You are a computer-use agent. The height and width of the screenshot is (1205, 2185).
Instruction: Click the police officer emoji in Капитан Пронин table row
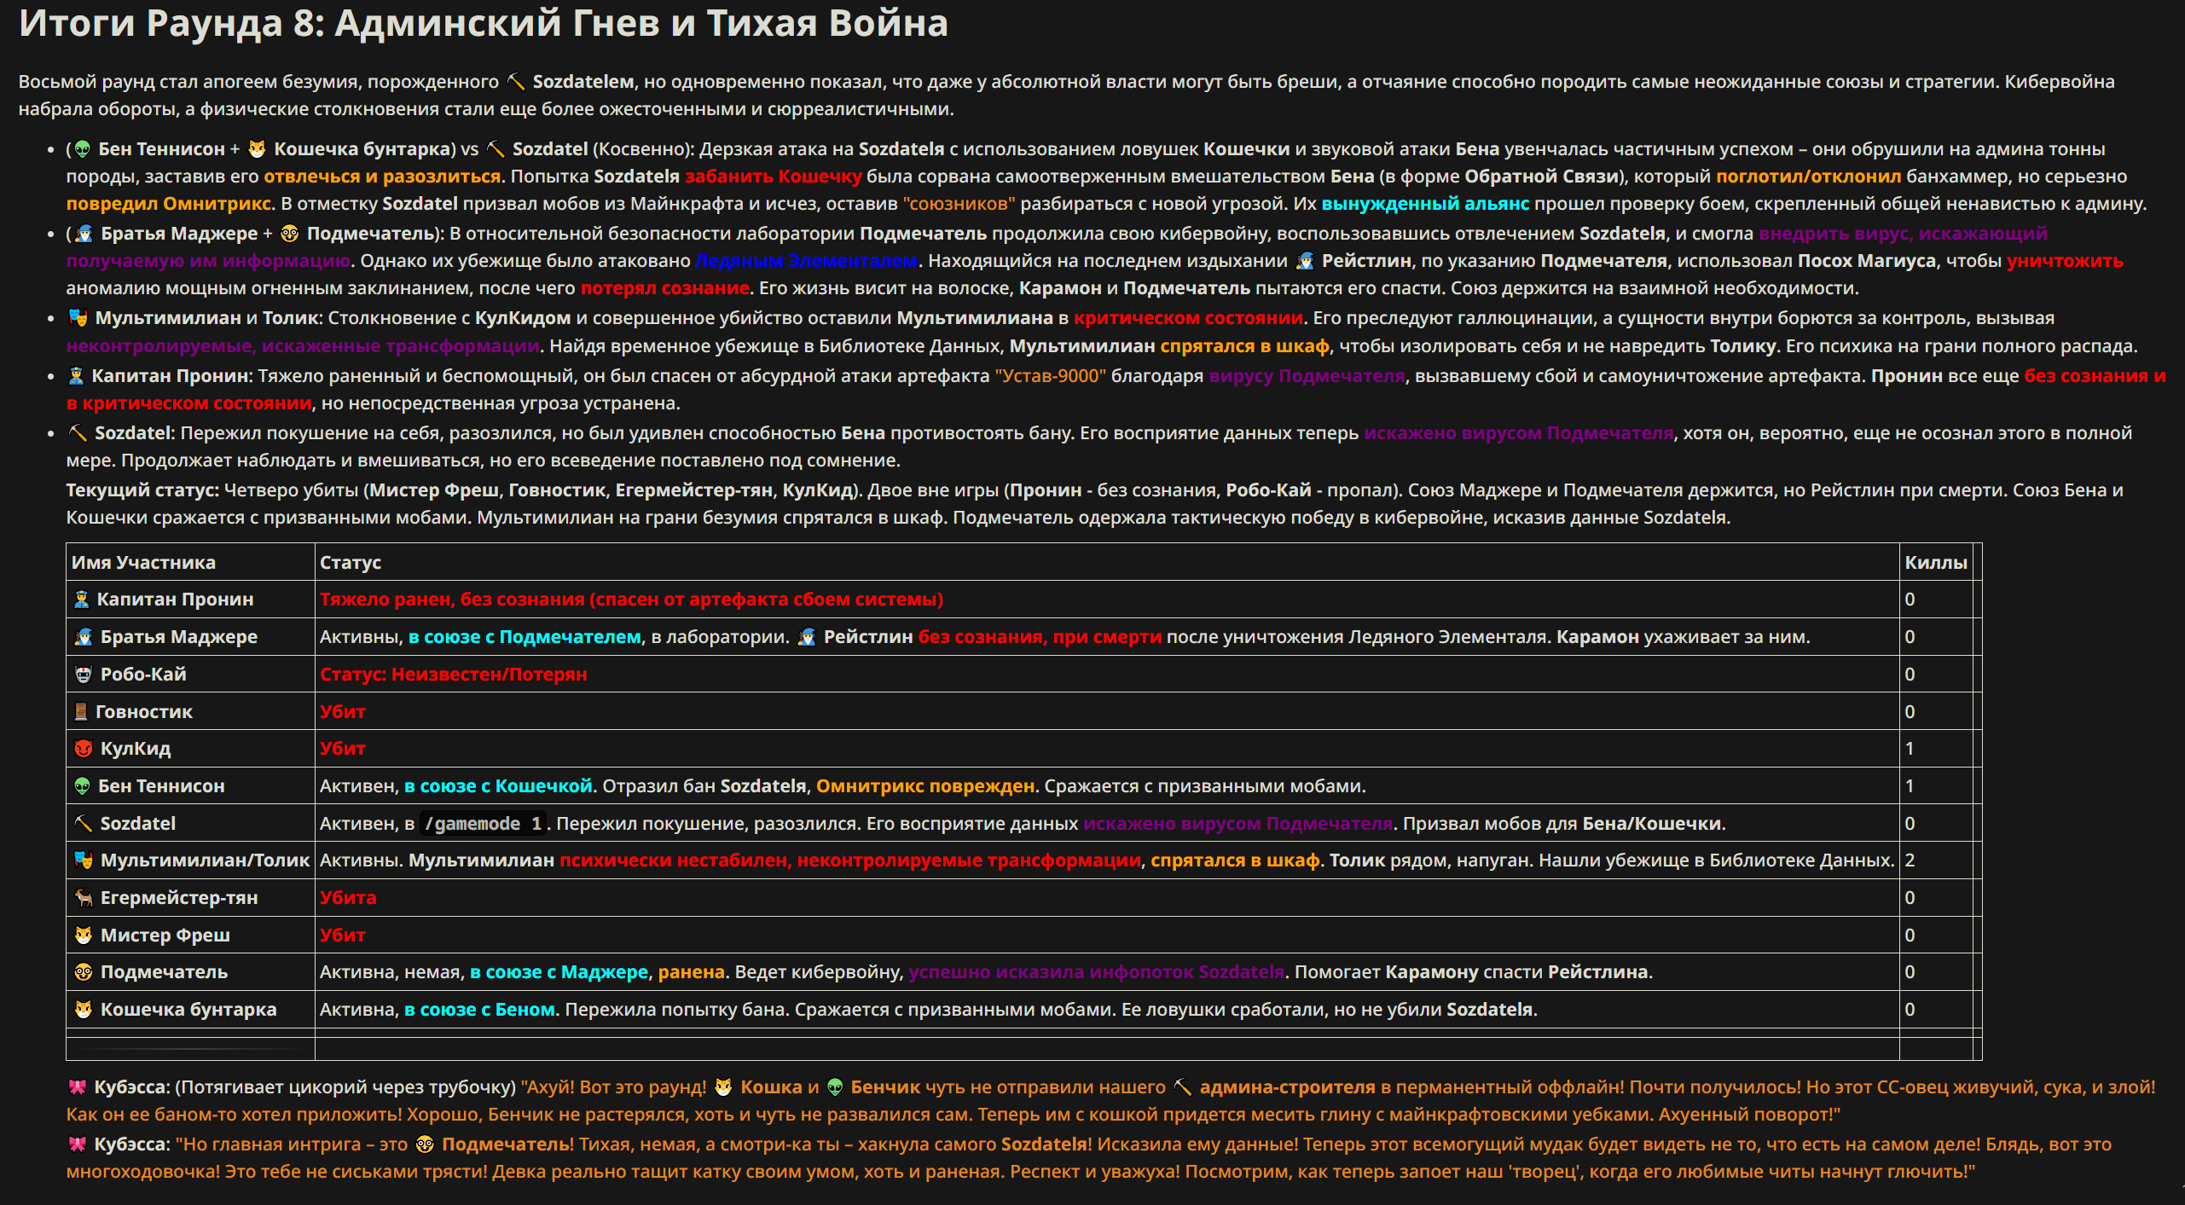(x=82, y=600)
